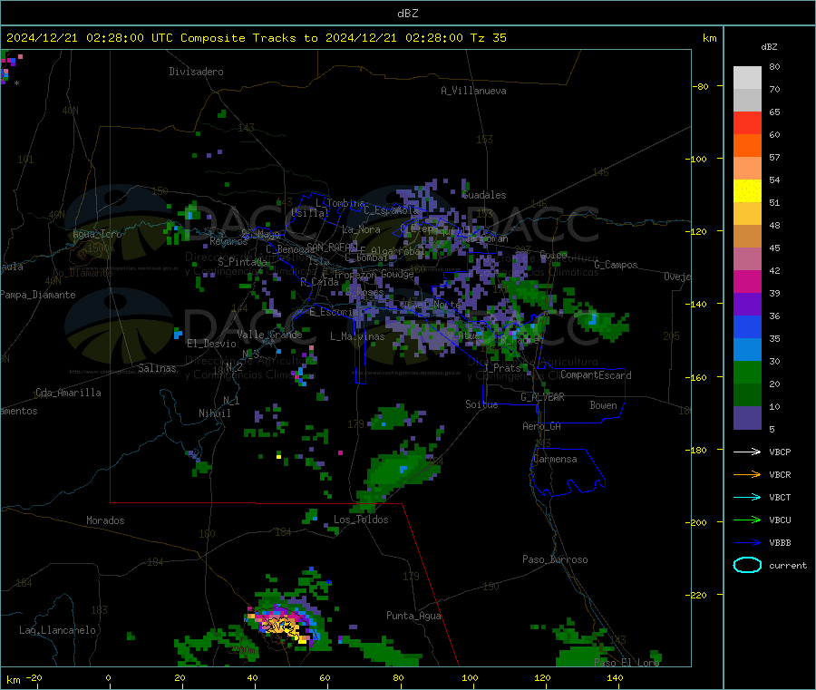Click the white VBCP arrow legend icon
The width and height of the screenshot is (816, 690).
pos(747,452)
